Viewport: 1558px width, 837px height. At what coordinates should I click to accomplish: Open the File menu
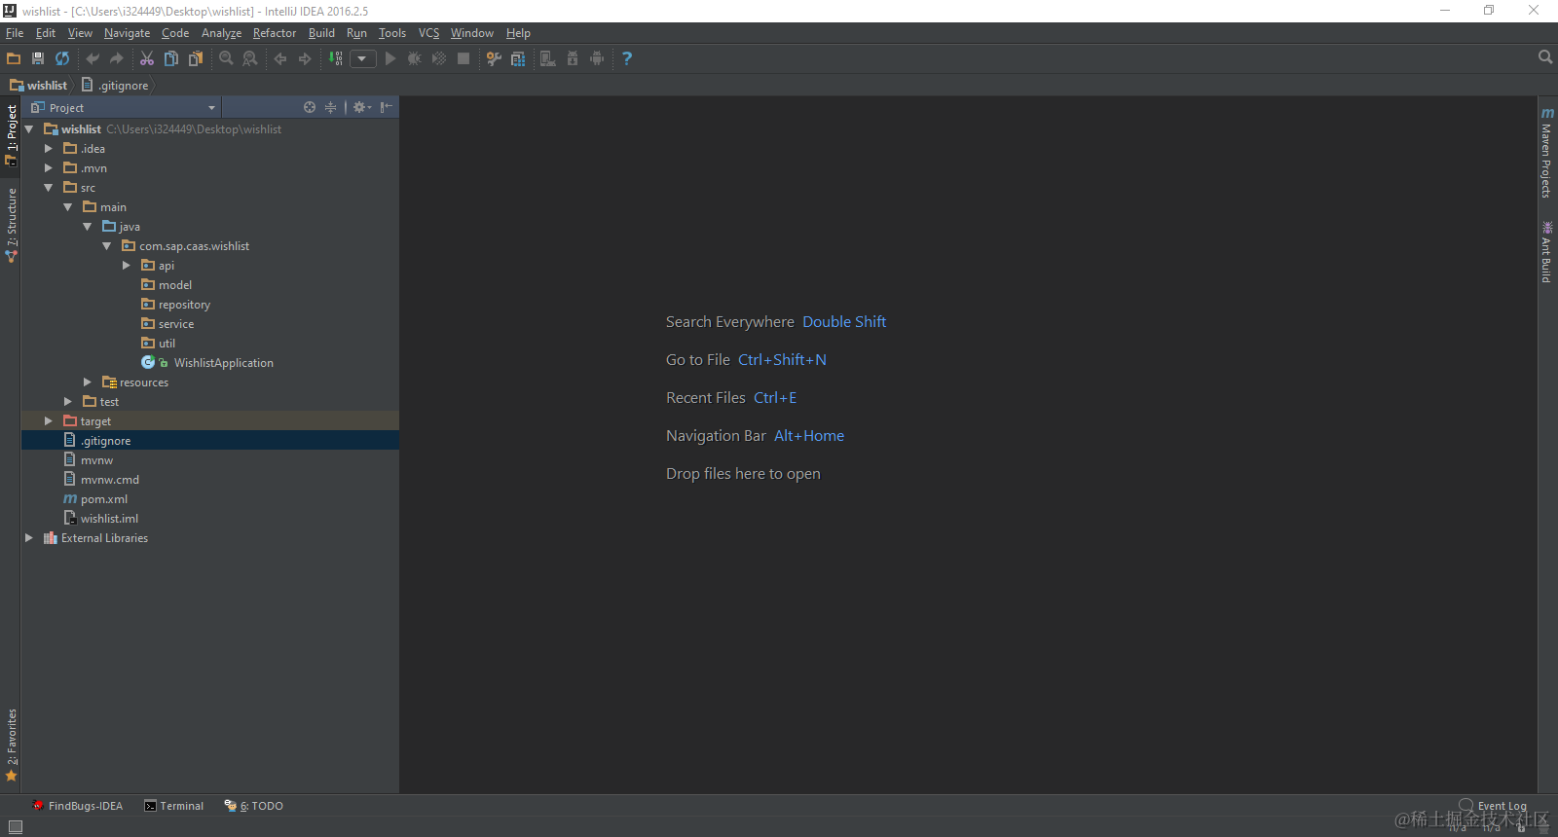(15, 33)
